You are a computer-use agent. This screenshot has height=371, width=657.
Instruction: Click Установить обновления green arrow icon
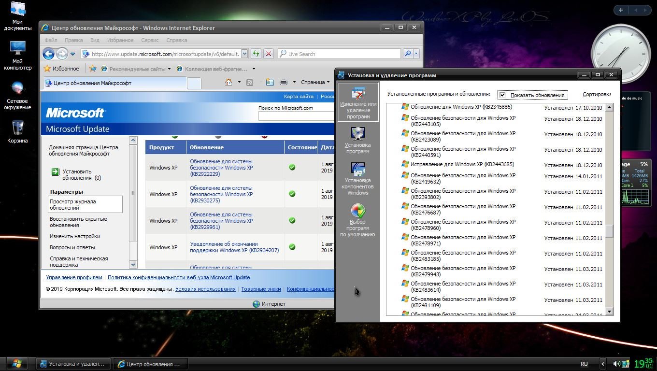[55, 171]
